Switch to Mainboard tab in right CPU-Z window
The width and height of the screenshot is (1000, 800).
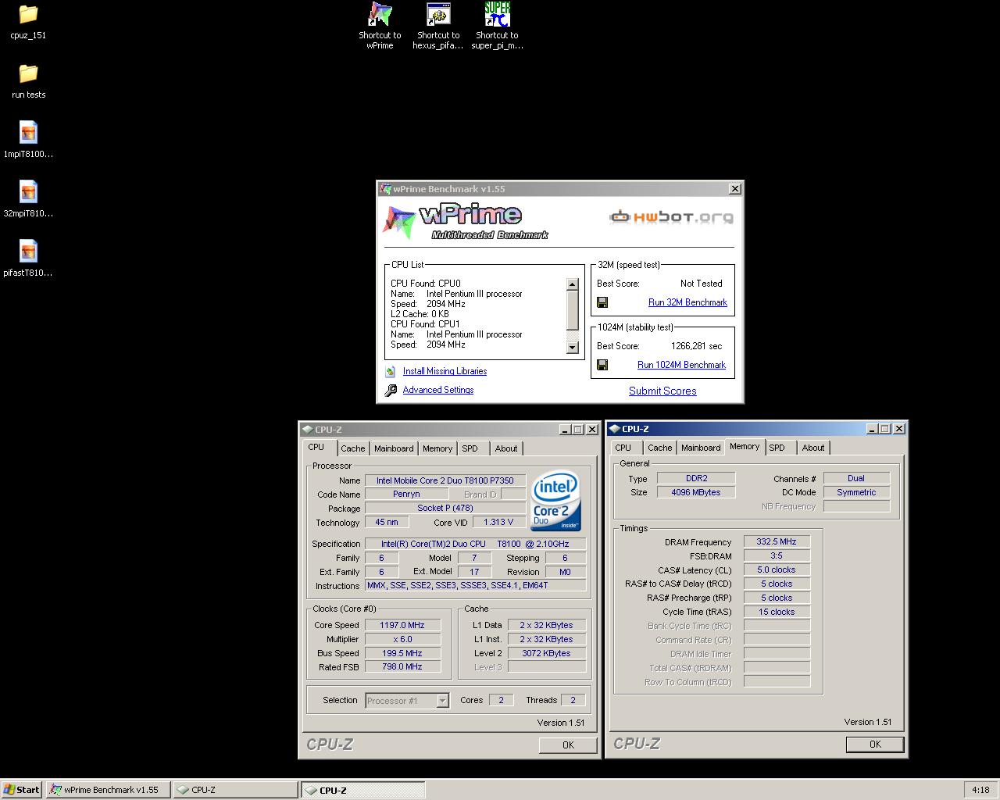pyautogui.click(x=701, y=448)
